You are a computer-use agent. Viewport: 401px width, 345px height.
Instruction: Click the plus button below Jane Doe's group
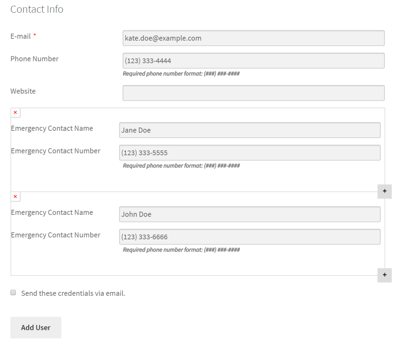pyautogui.click(x=384, y=191)
